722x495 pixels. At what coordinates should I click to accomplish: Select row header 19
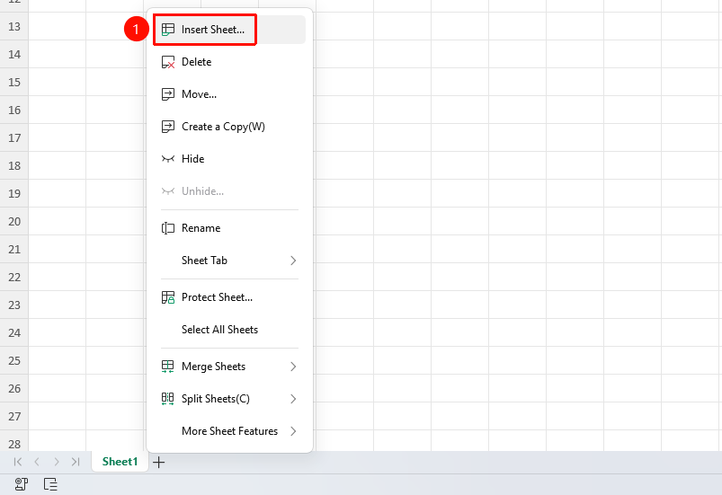pos(14,194)
